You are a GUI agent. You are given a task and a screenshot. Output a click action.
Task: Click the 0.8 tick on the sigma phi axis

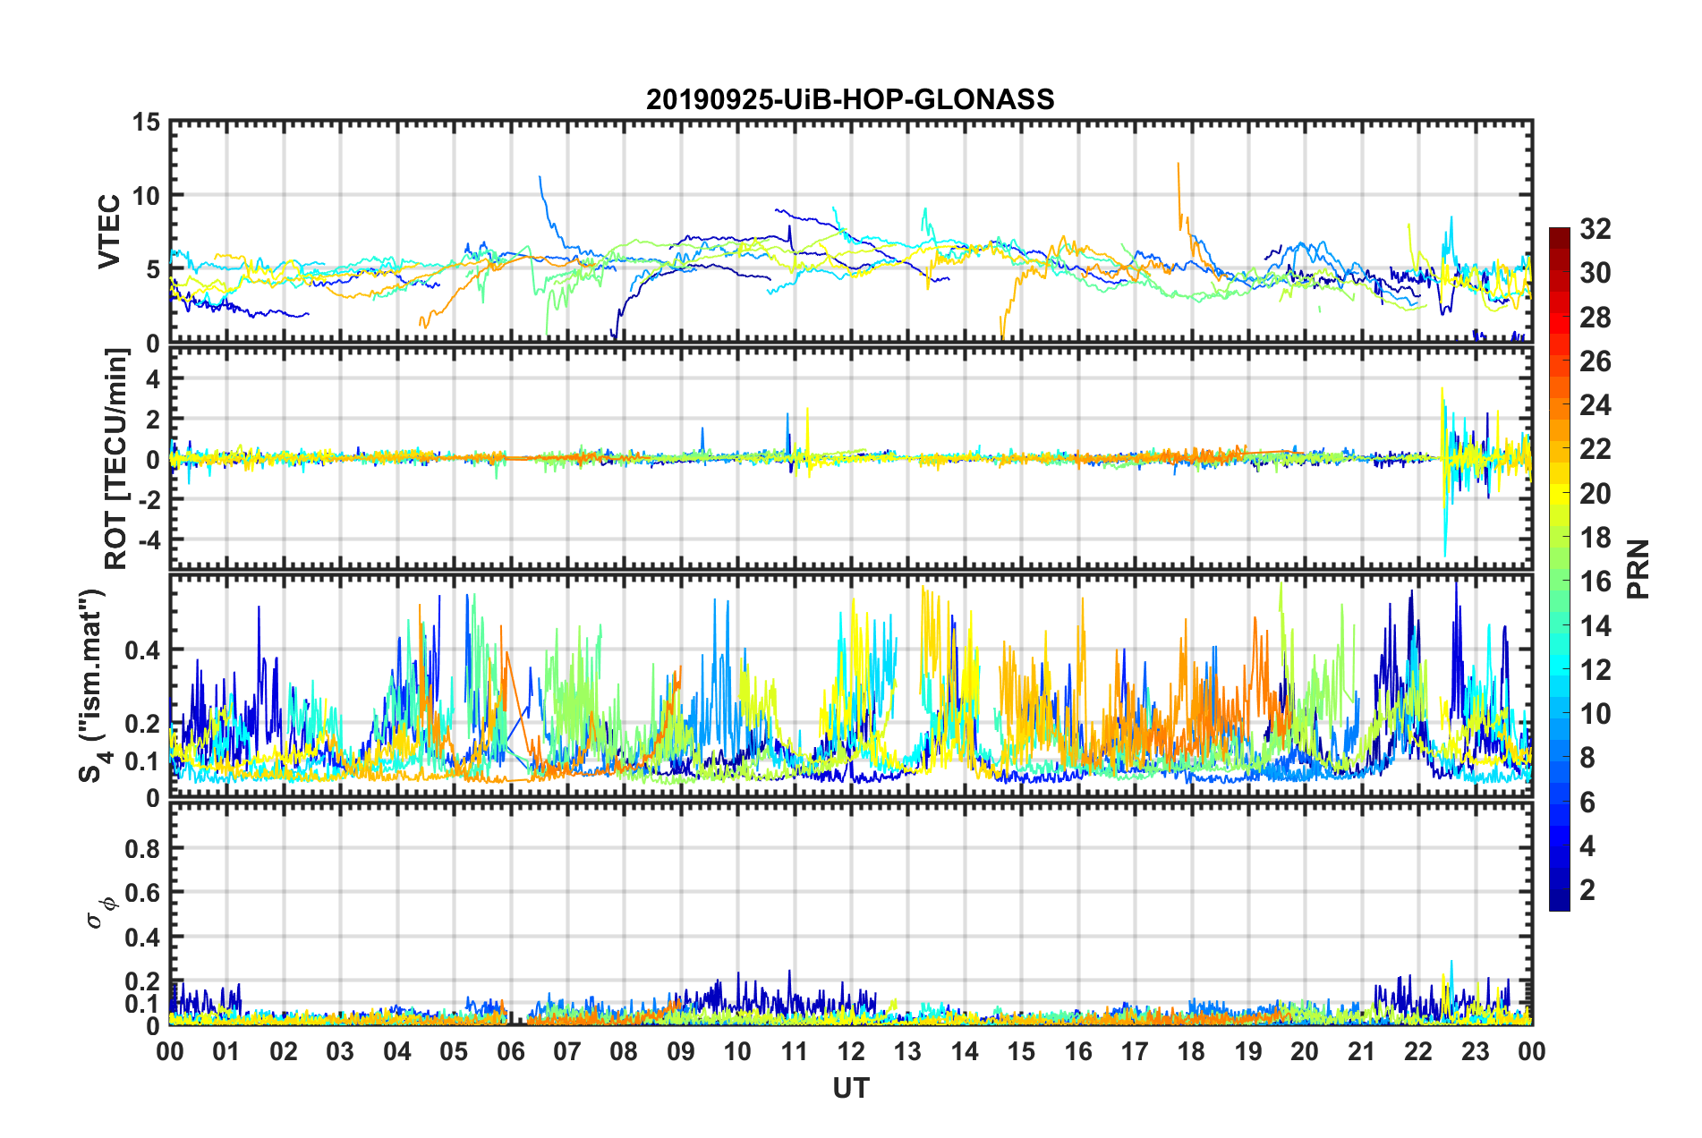(x=141, y=848)
